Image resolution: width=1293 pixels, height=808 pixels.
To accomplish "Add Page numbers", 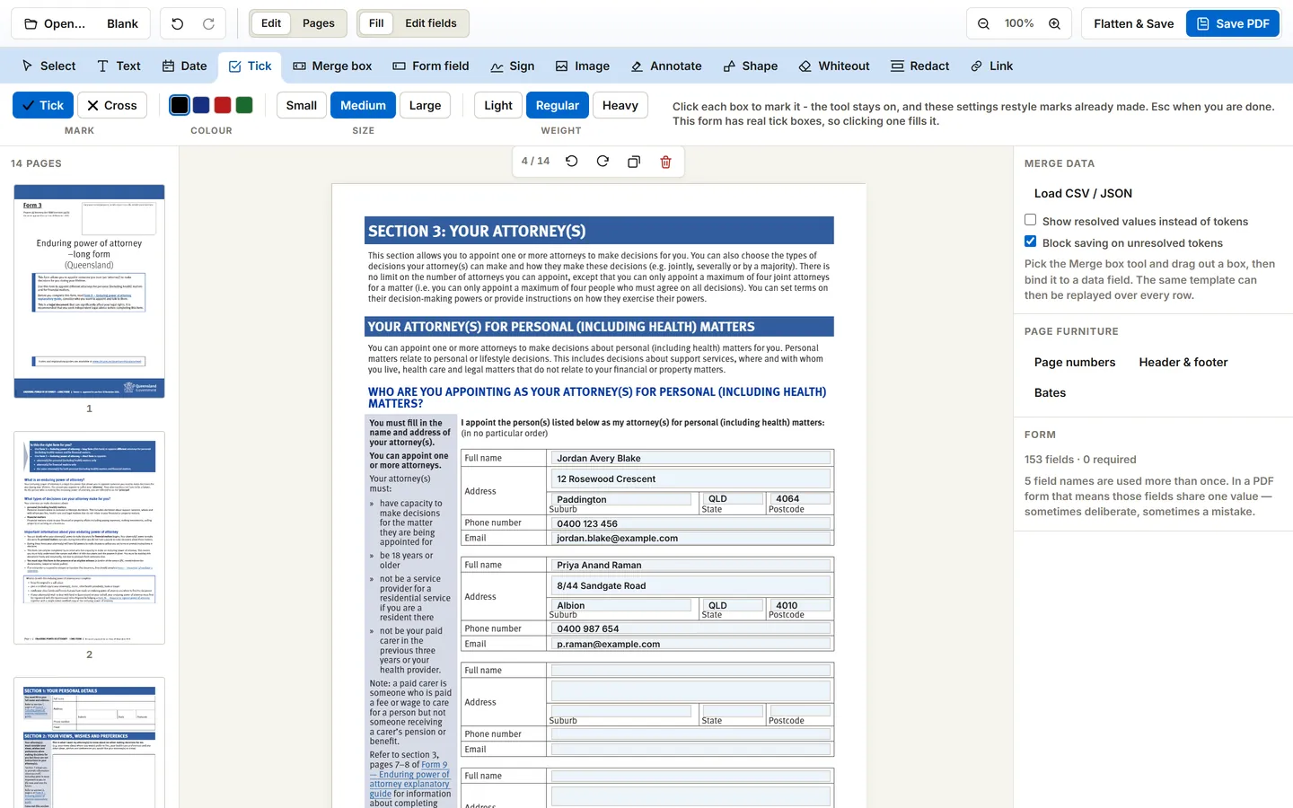I will (1075, 362).
